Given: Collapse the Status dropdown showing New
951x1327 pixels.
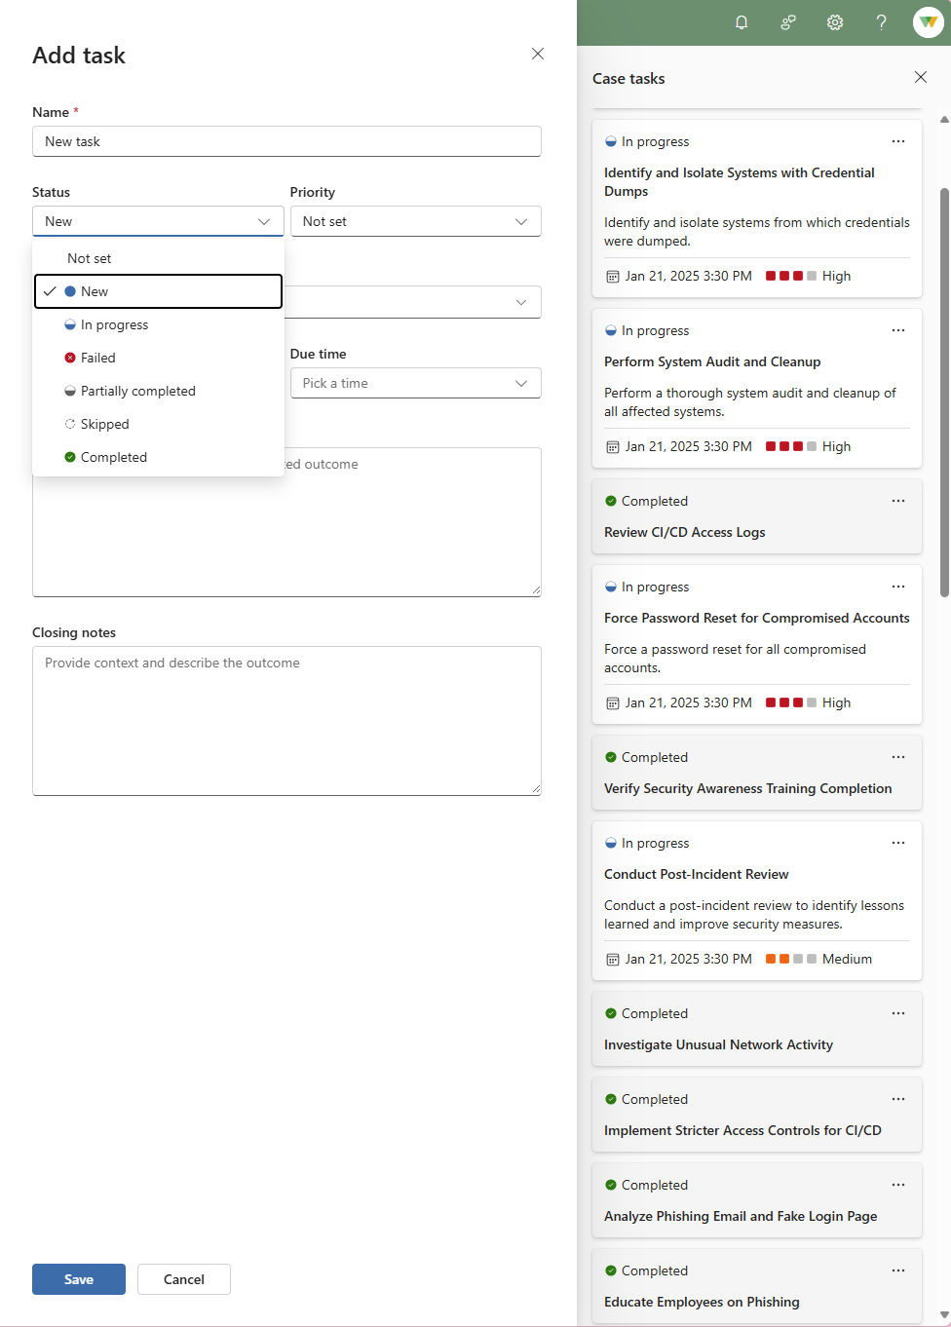Looking at the screenshot, I should coord(158,221).
